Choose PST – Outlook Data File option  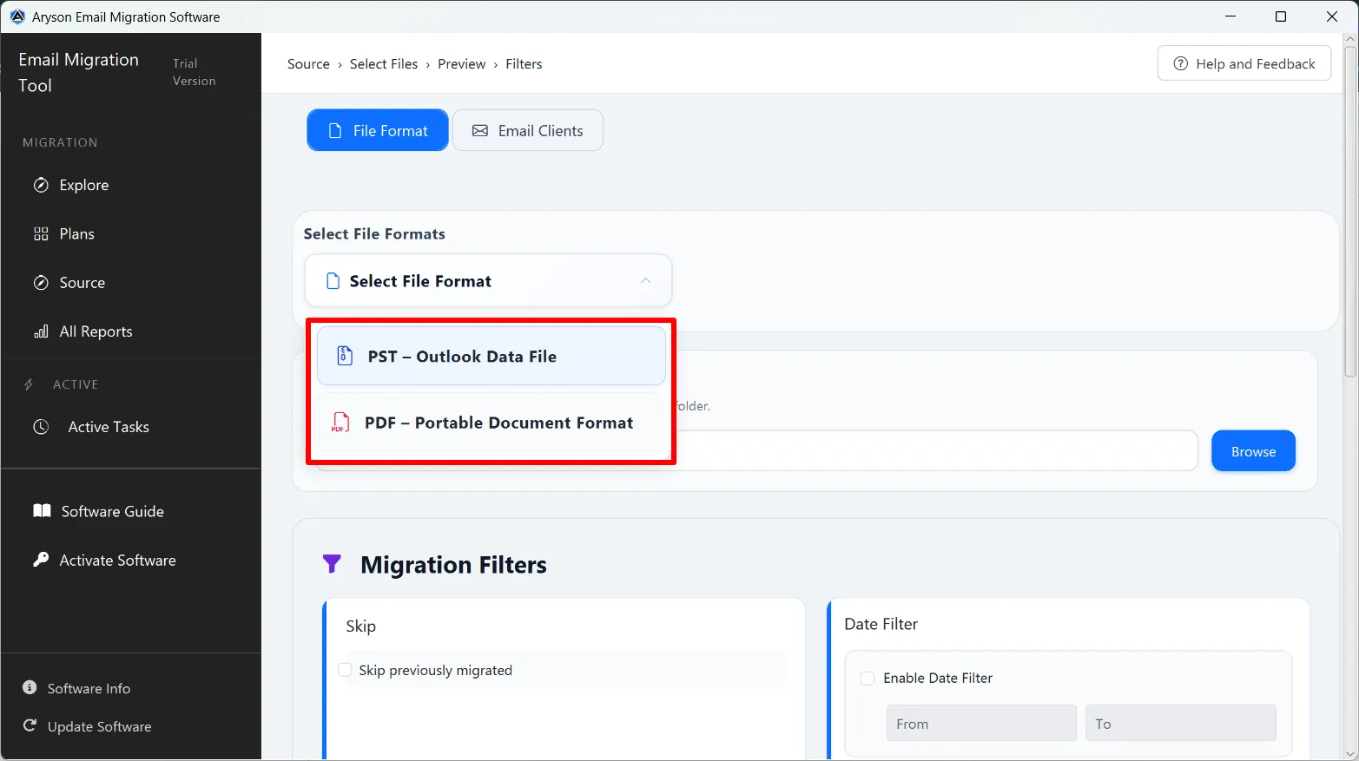491,356
